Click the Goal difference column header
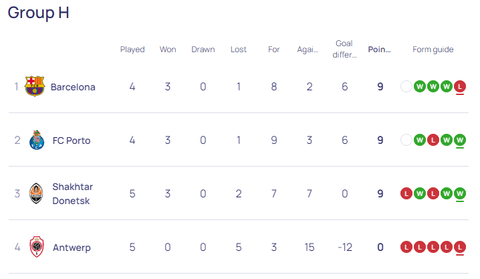Screen dimensions: 480x279 pyautogui.click(x=344, y=49)
